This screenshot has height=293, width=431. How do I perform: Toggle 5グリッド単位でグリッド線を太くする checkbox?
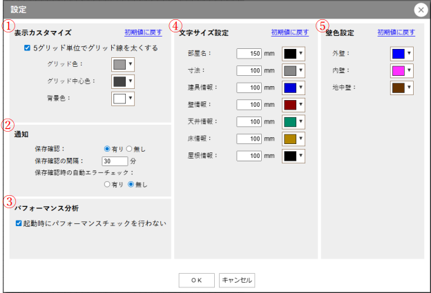(x=27, y=48)
